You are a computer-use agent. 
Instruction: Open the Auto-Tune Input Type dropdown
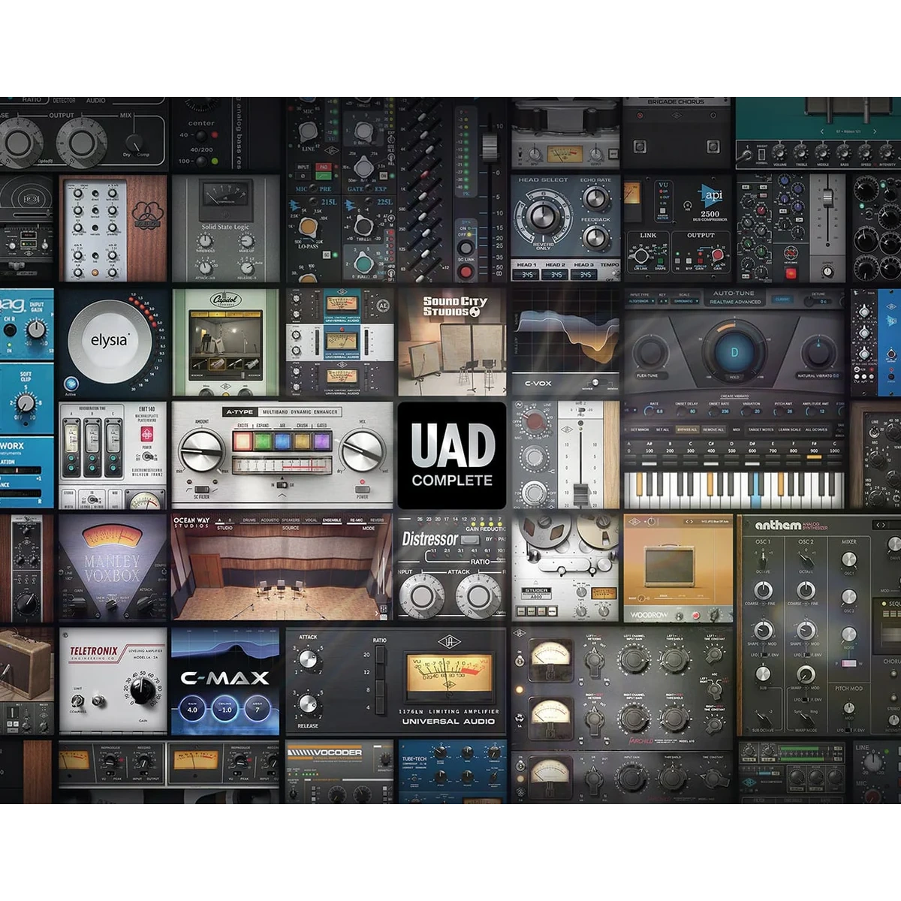click(x=640, y=302)
